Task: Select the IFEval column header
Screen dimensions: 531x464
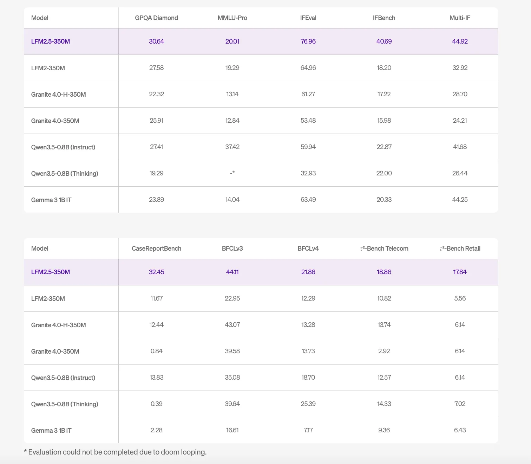Action: click(308, 18)
